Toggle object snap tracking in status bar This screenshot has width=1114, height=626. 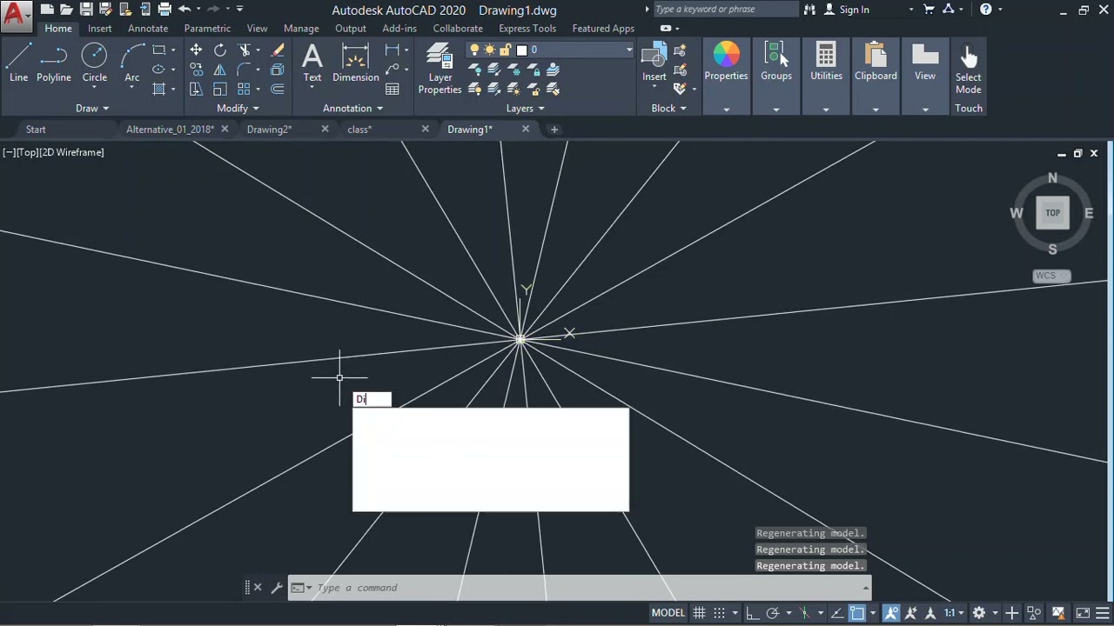point(837,613)
